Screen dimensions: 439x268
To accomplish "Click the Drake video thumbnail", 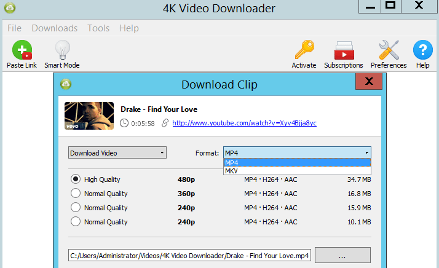I will point(89,116).
